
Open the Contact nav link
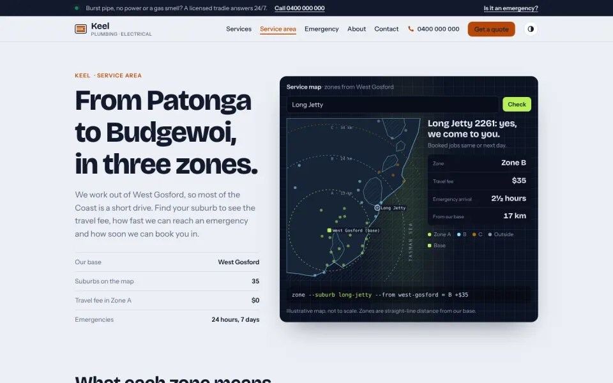click(x=386, y=29)
